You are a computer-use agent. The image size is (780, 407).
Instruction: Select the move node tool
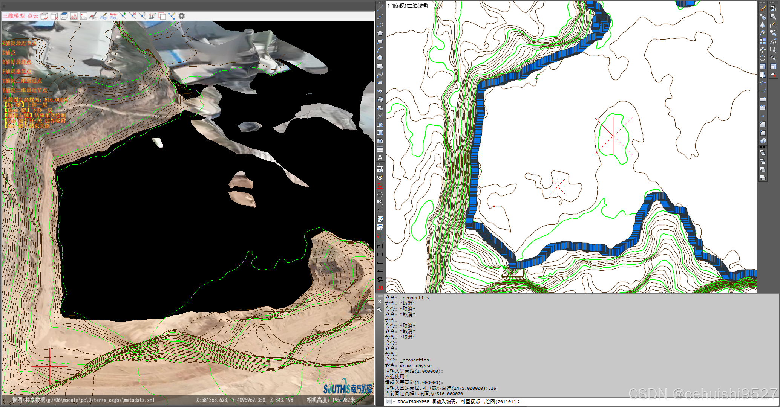[x=143, y=16]
